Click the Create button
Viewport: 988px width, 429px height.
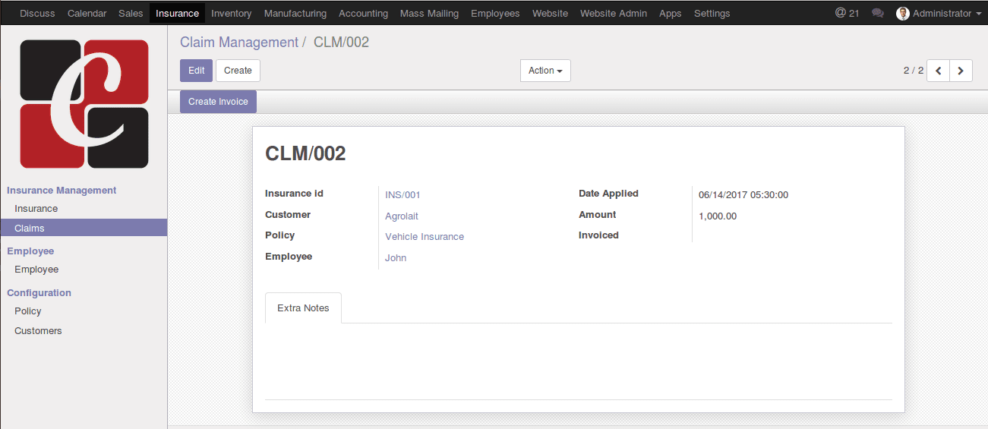point(238,71)
